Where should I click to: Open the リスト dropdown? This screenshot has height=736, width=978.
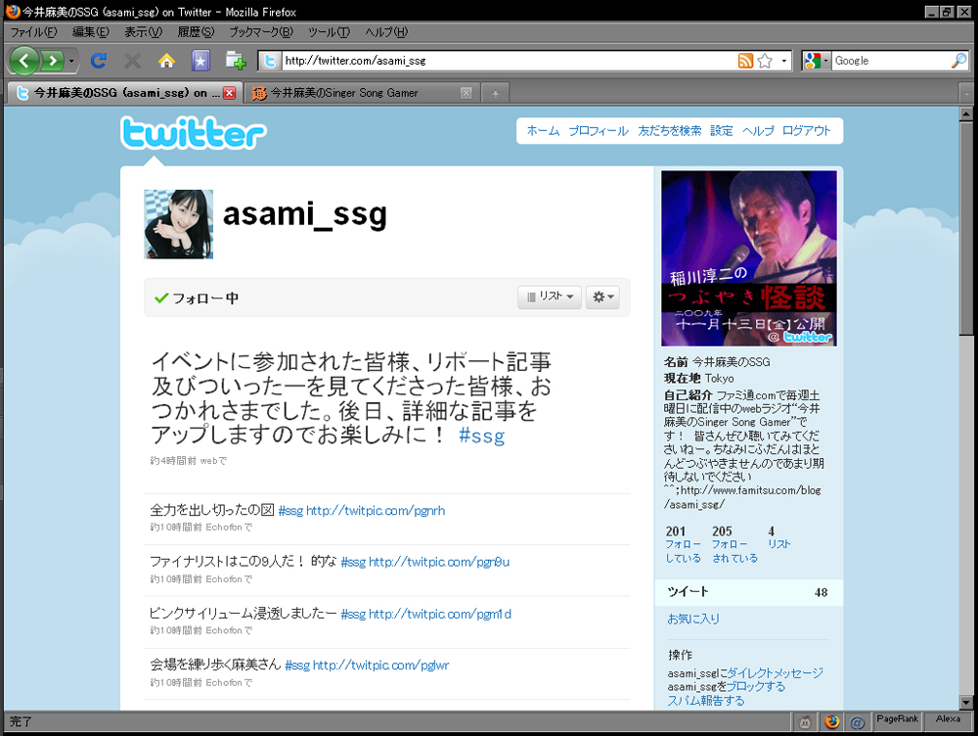[549, 297]
